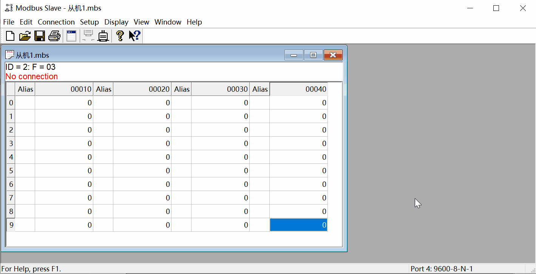
Task: Click the Alias header left of 00030
Action: coord(181,89)
